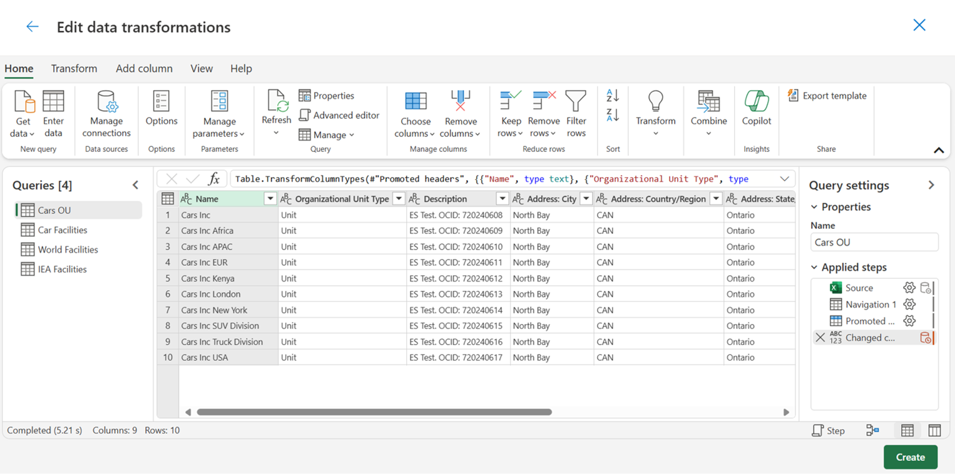Viewport: 955px width, 474px height.
Task: Click the Enter data icon
Action: (53, 101)
